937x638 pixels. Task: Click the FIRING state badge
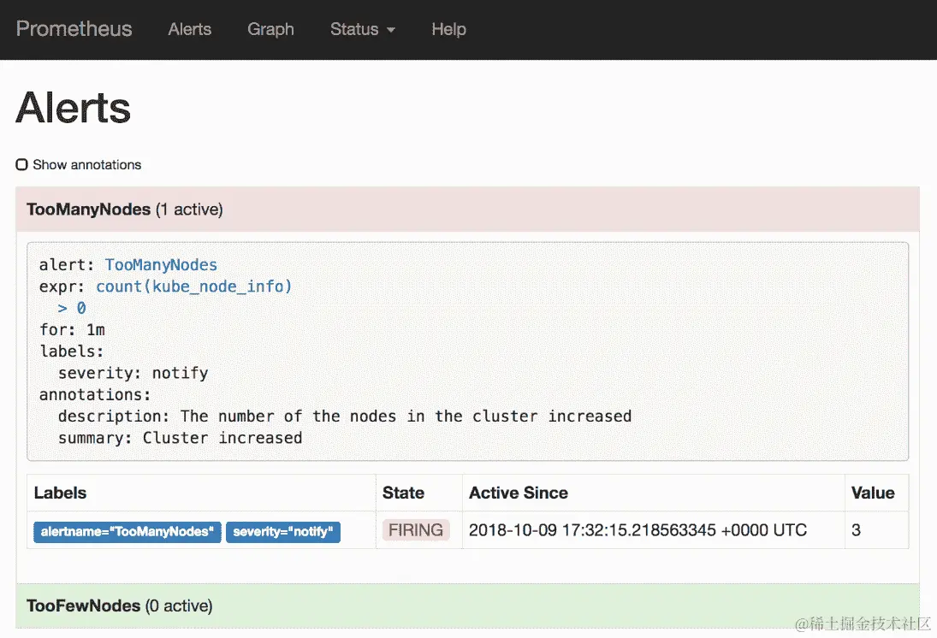[x=416, y=530]
